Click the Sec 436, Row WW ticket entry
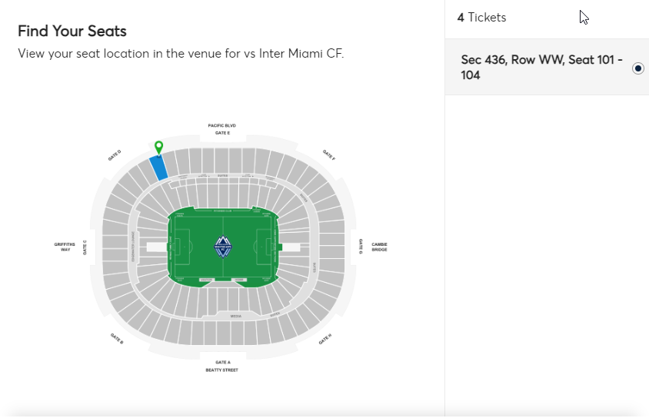The image size is (649, 418). click(x=547, y=67)
